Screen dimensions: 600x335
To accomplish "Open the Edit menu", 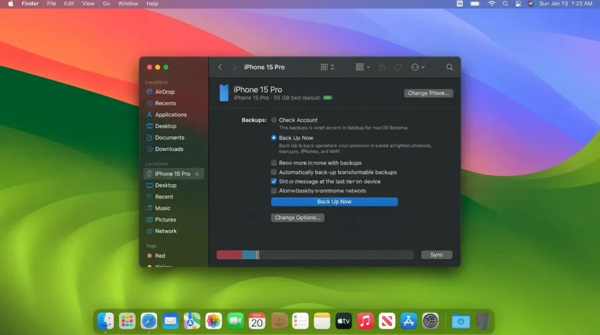I will pyautogui.click(x=69, y=4).
